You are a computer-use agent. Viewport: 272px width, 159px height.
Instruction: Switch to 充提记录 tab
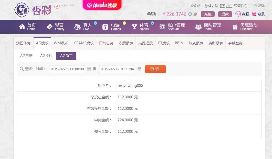pos(145,43)
